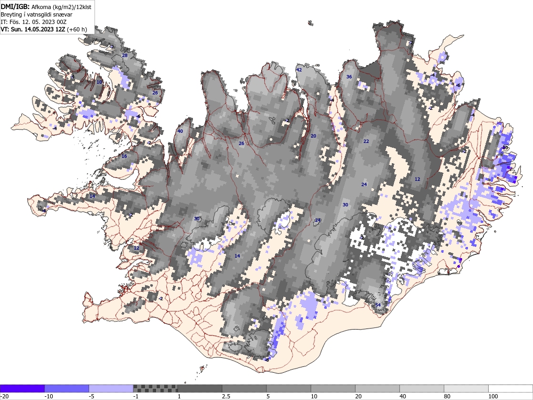533x400 pixels.
Task: Click the "Breyting í vatnsgildi snævar" subtitle
Action: point(36,14)
